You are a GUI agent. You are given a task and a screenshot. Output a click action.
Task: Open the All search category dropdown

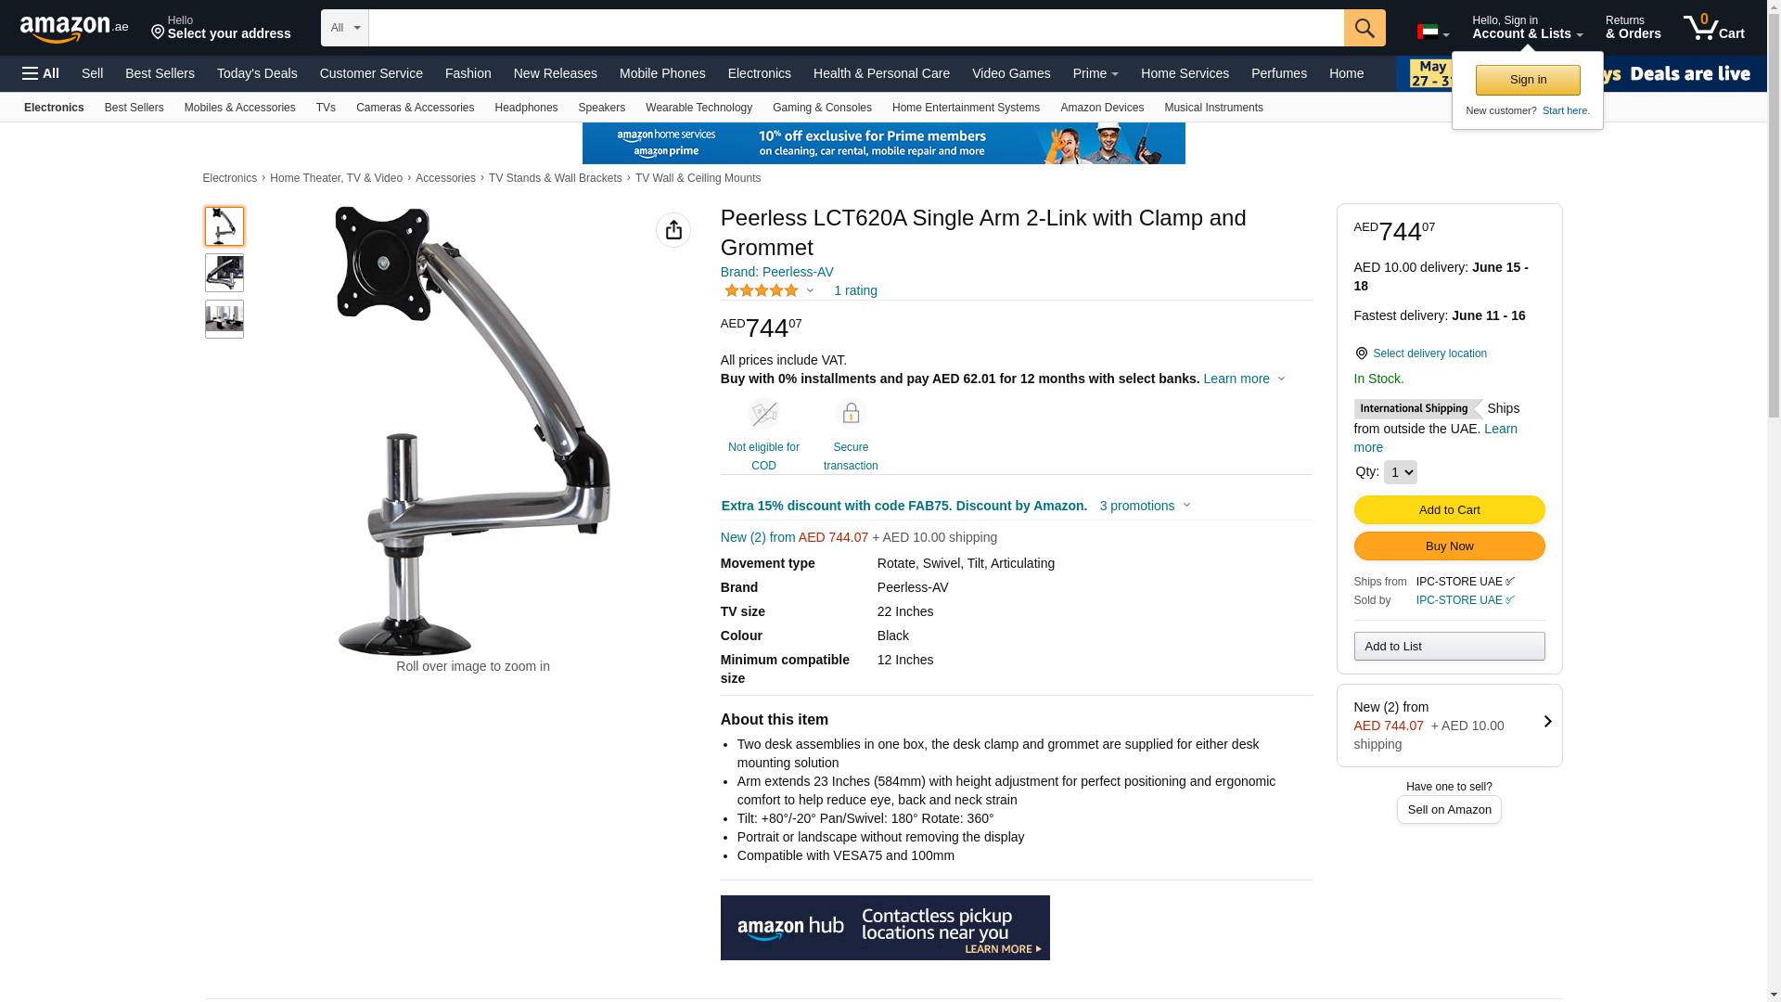(x=345, y=28)
